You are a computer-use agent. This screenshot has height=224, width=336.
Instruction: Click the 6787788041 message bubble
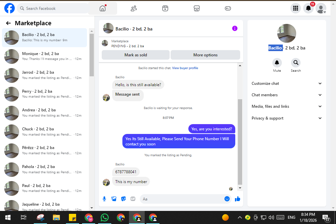tap(126, 172)
